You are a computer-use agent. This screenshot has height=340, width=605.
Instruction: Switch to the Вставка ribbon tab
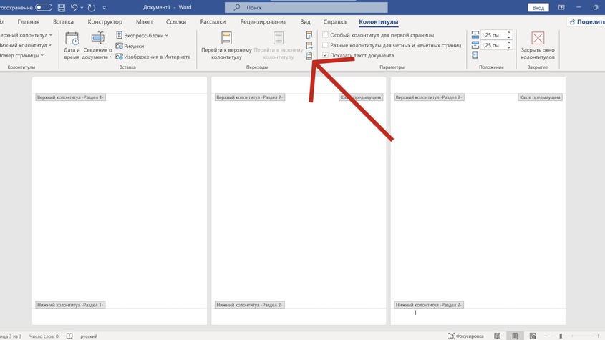[x=63, y=22]
